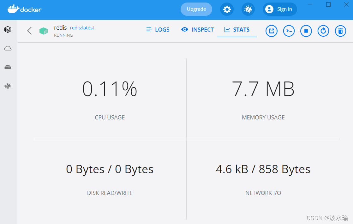Viewport: 353px width, 224px height.
Task: Click the green redis container icon
Action: click(44, 31)
